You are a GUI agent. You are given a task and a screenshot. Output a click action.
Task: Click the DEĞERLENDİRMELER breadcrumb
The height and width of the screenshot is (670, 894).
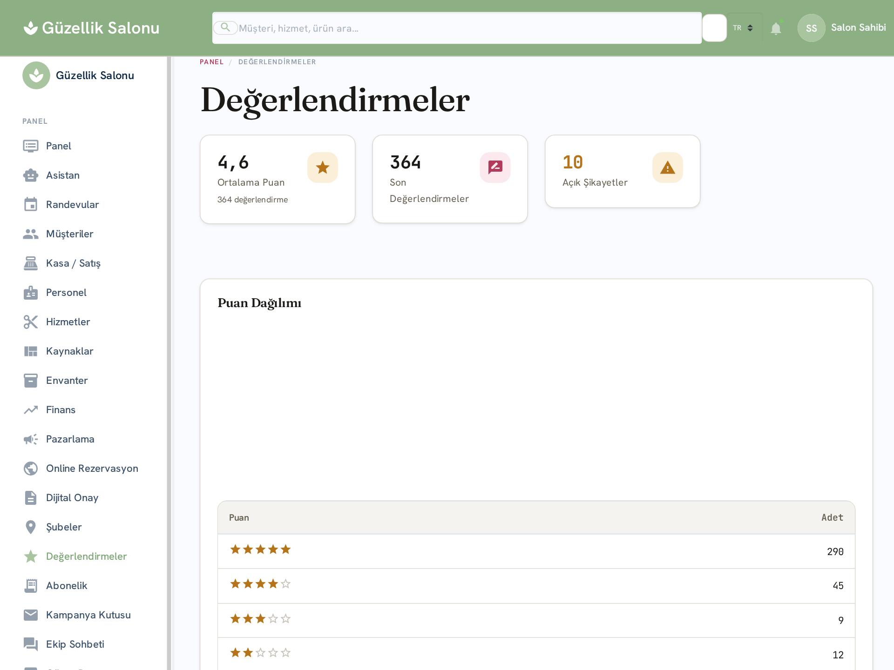pyautogui.click(x=277, y=62)
